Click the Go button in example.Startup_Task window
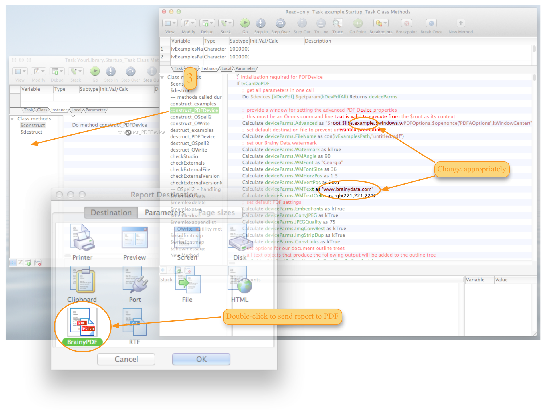This screenshot has height=420, width=546. [x=245, y=23]
